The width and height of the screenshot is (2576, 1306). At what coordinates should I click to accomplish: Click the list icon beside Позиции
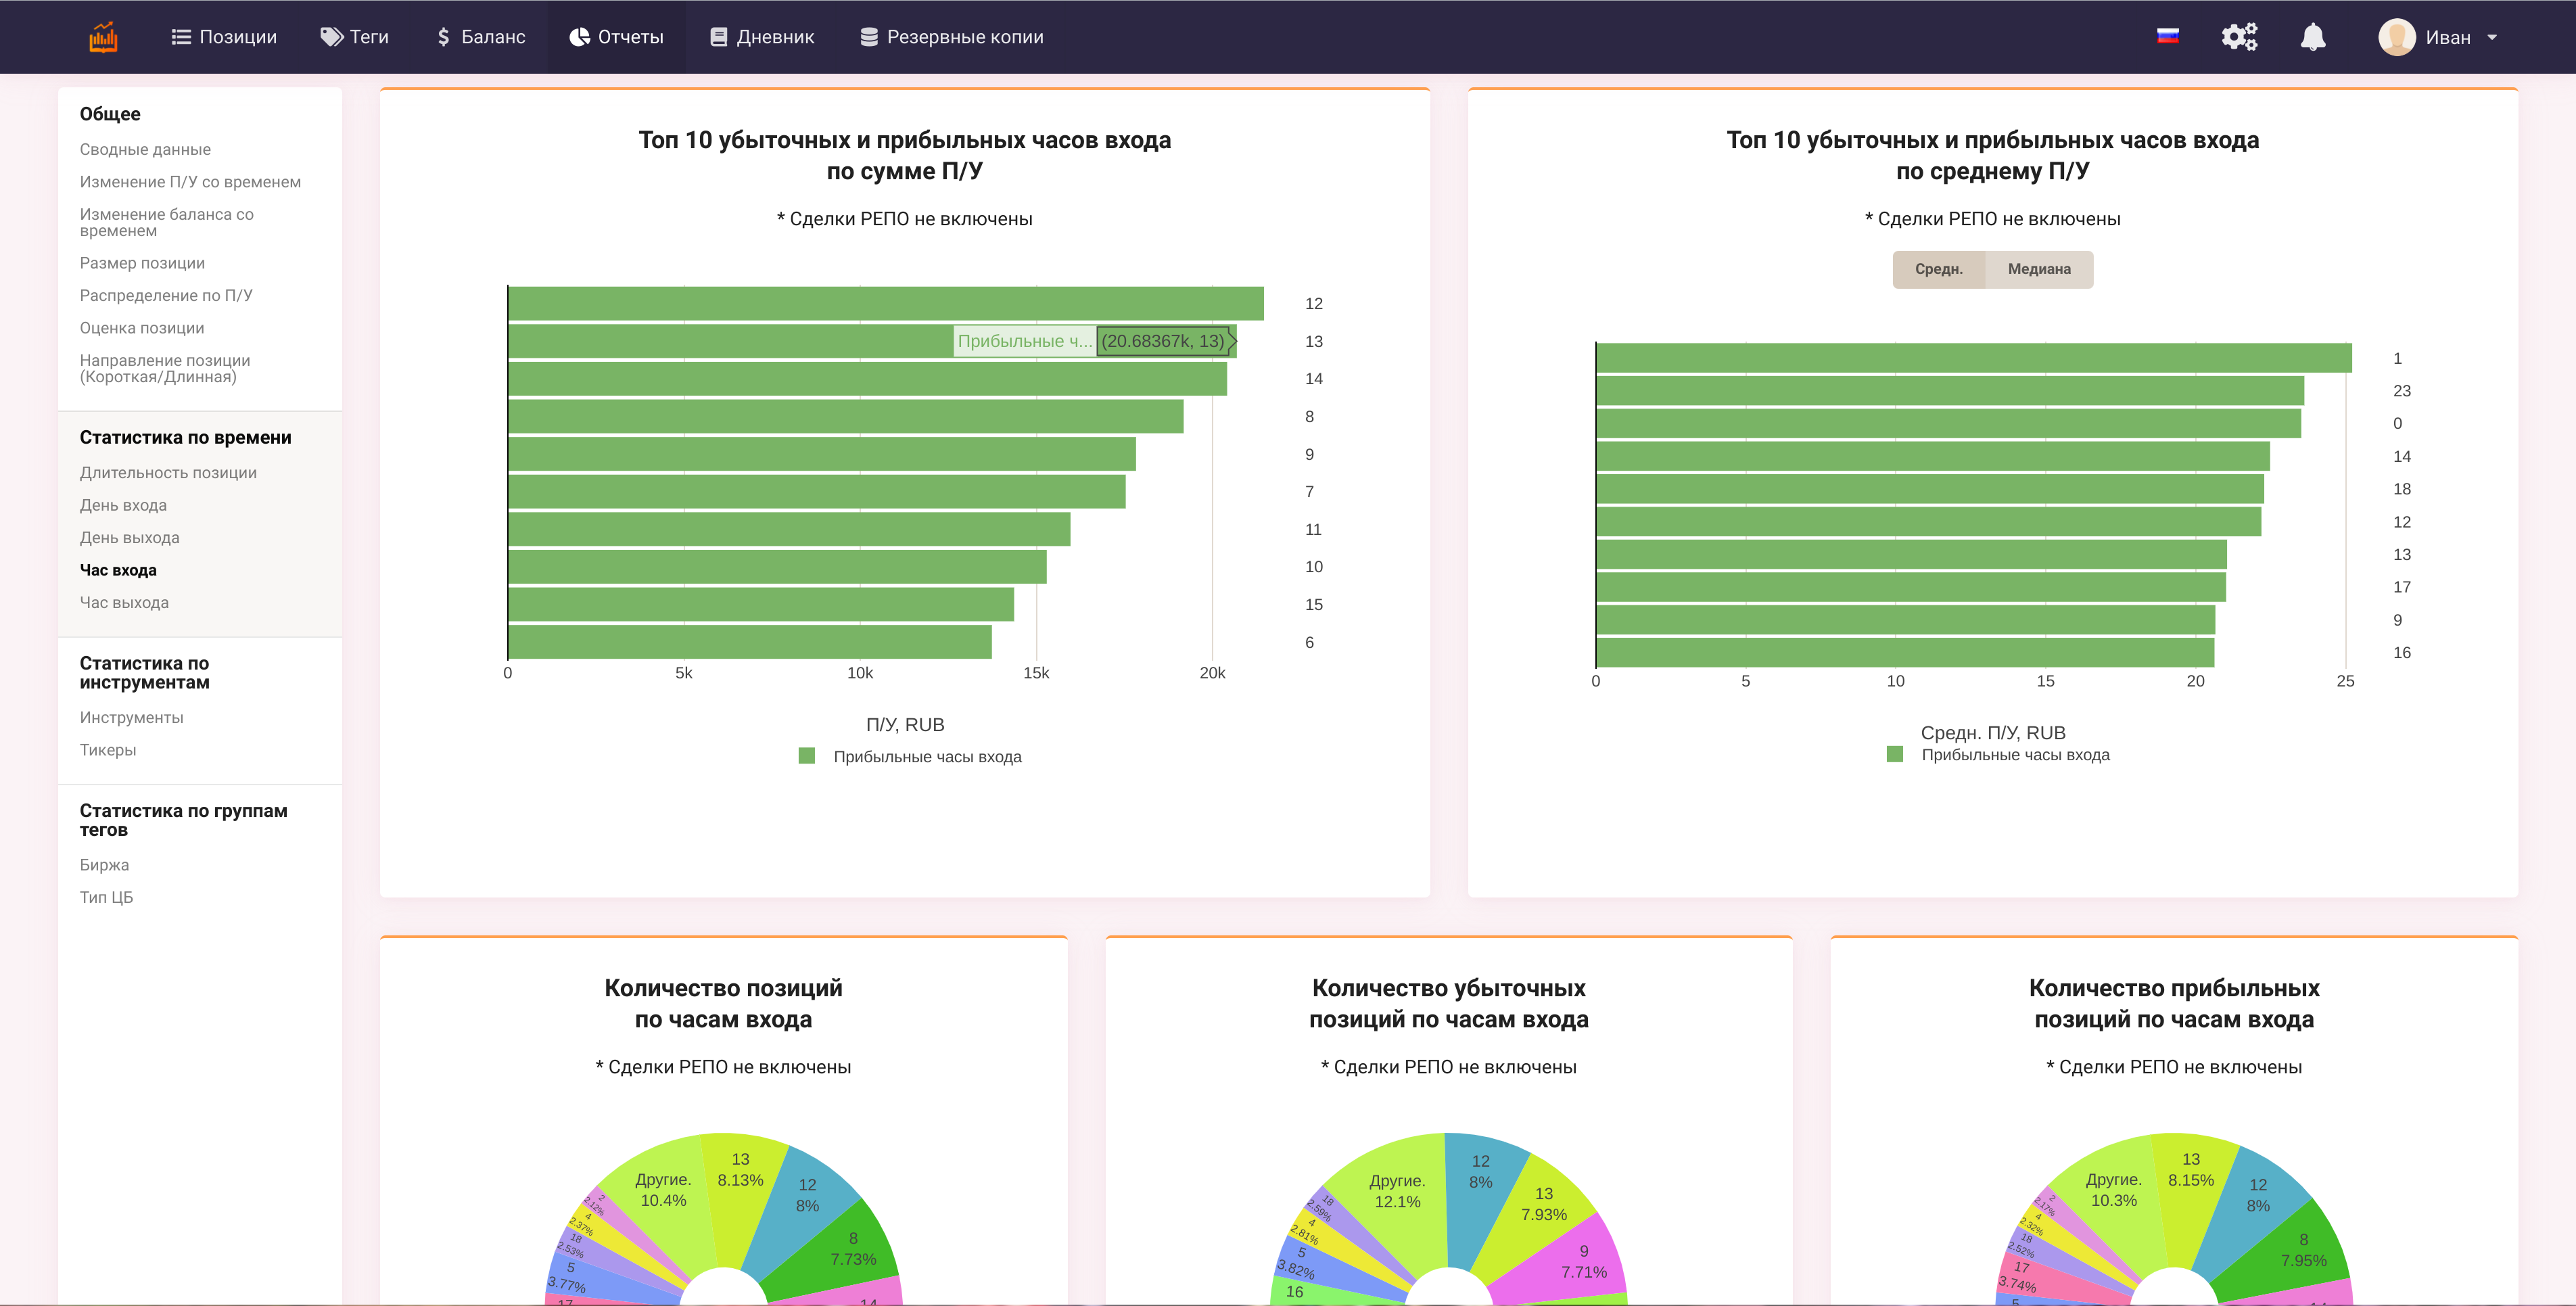coord(181,37)
